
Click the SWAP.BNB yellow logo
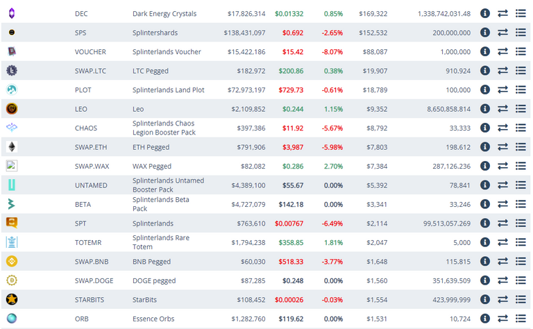pyautogui.click(x=12, y=262)
